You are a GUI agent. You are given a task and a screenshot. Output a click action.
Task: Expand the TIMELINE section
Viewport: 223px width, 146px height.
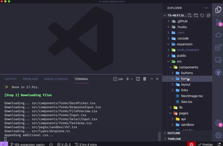click(187, 139)
